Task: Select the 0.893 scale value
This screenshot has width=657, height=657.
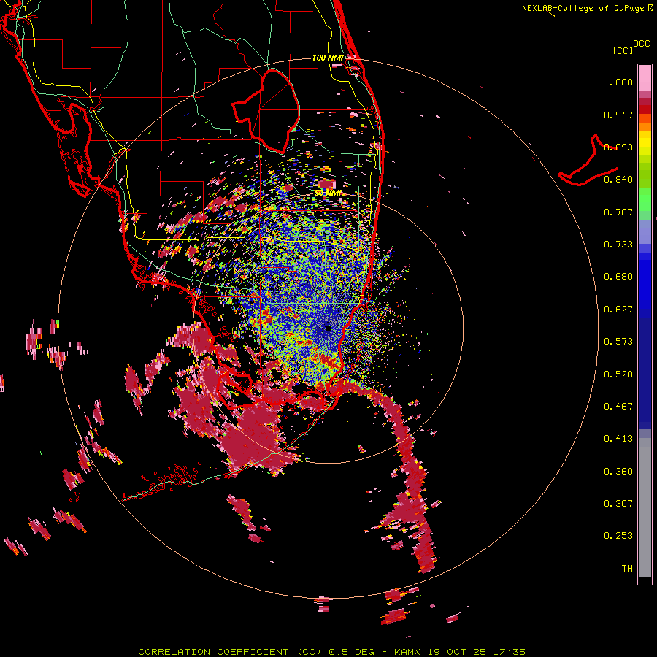Action: 618,147
